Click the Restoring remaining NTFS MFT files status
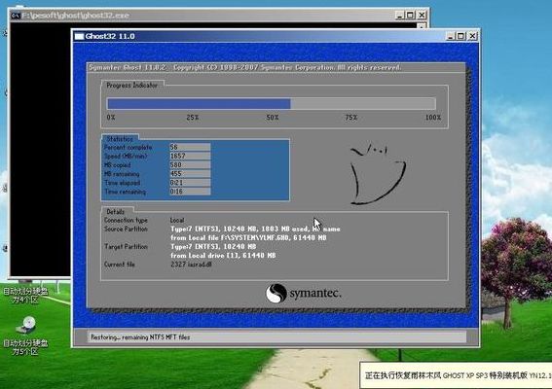 140,336
